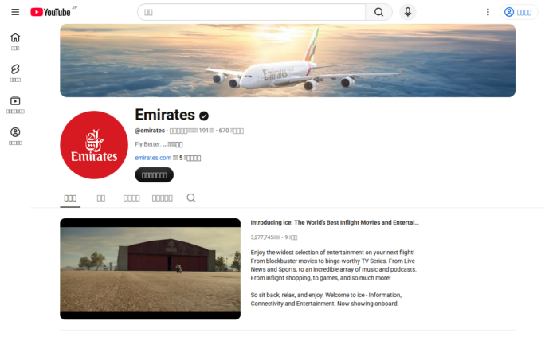Open the third channel tab

131,198
